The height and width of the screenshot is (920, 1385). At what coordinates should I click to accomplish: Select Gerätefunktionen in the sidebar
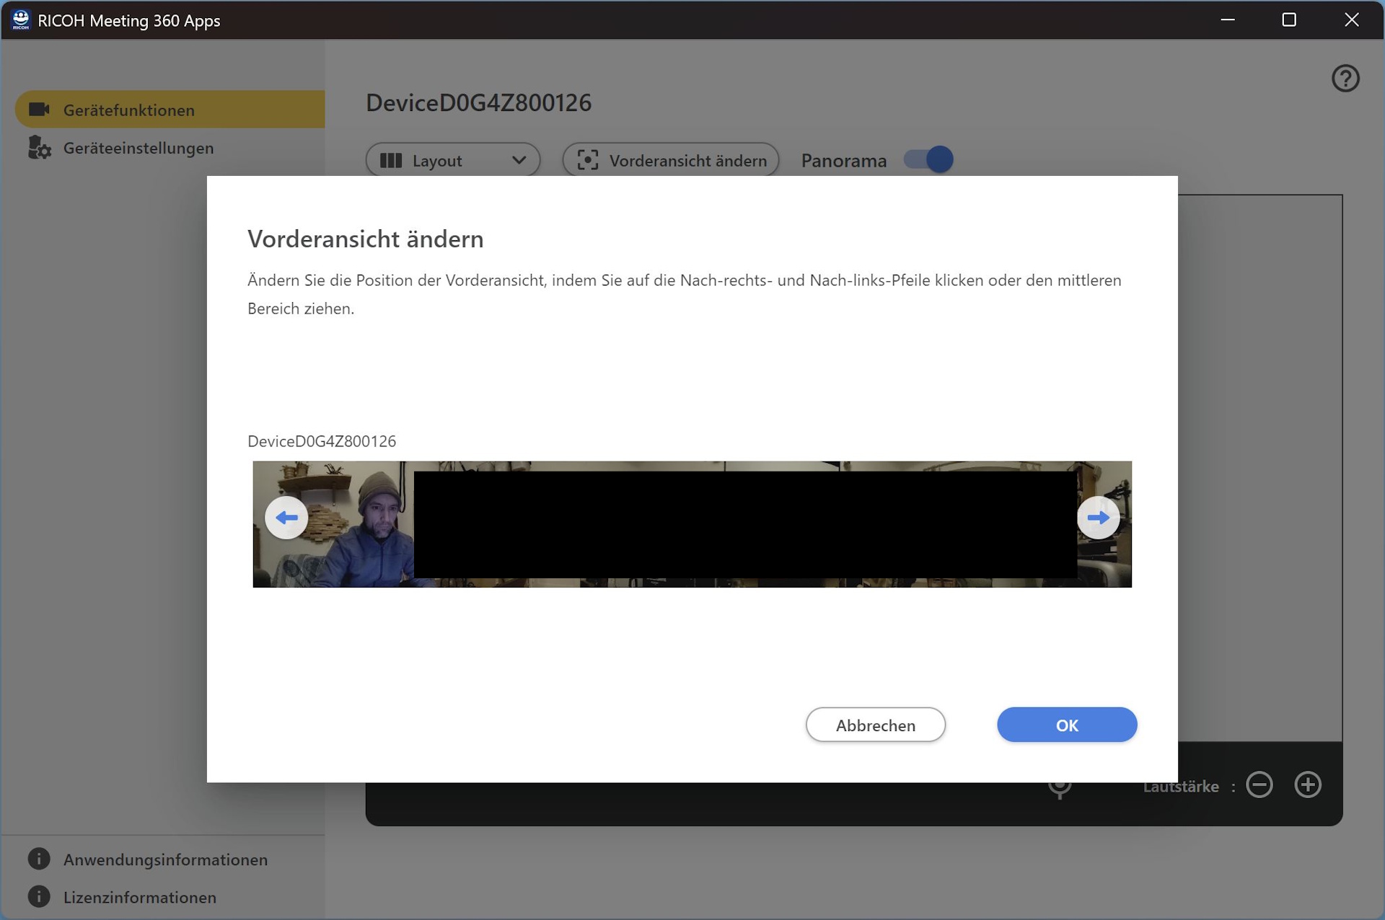point(129,110)
